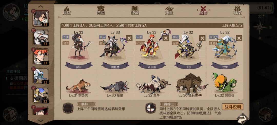277x125 pixels.
Task: Click the 战斗说明 button
Action: [x=232, y=107]
